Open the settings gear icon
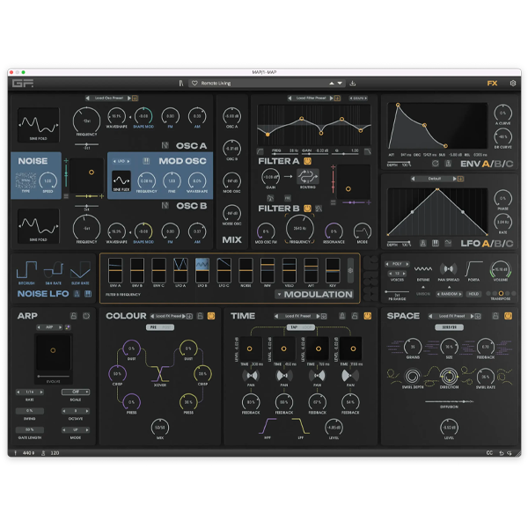The width and height of the screenshot is (528, 528). coord(513,84)
